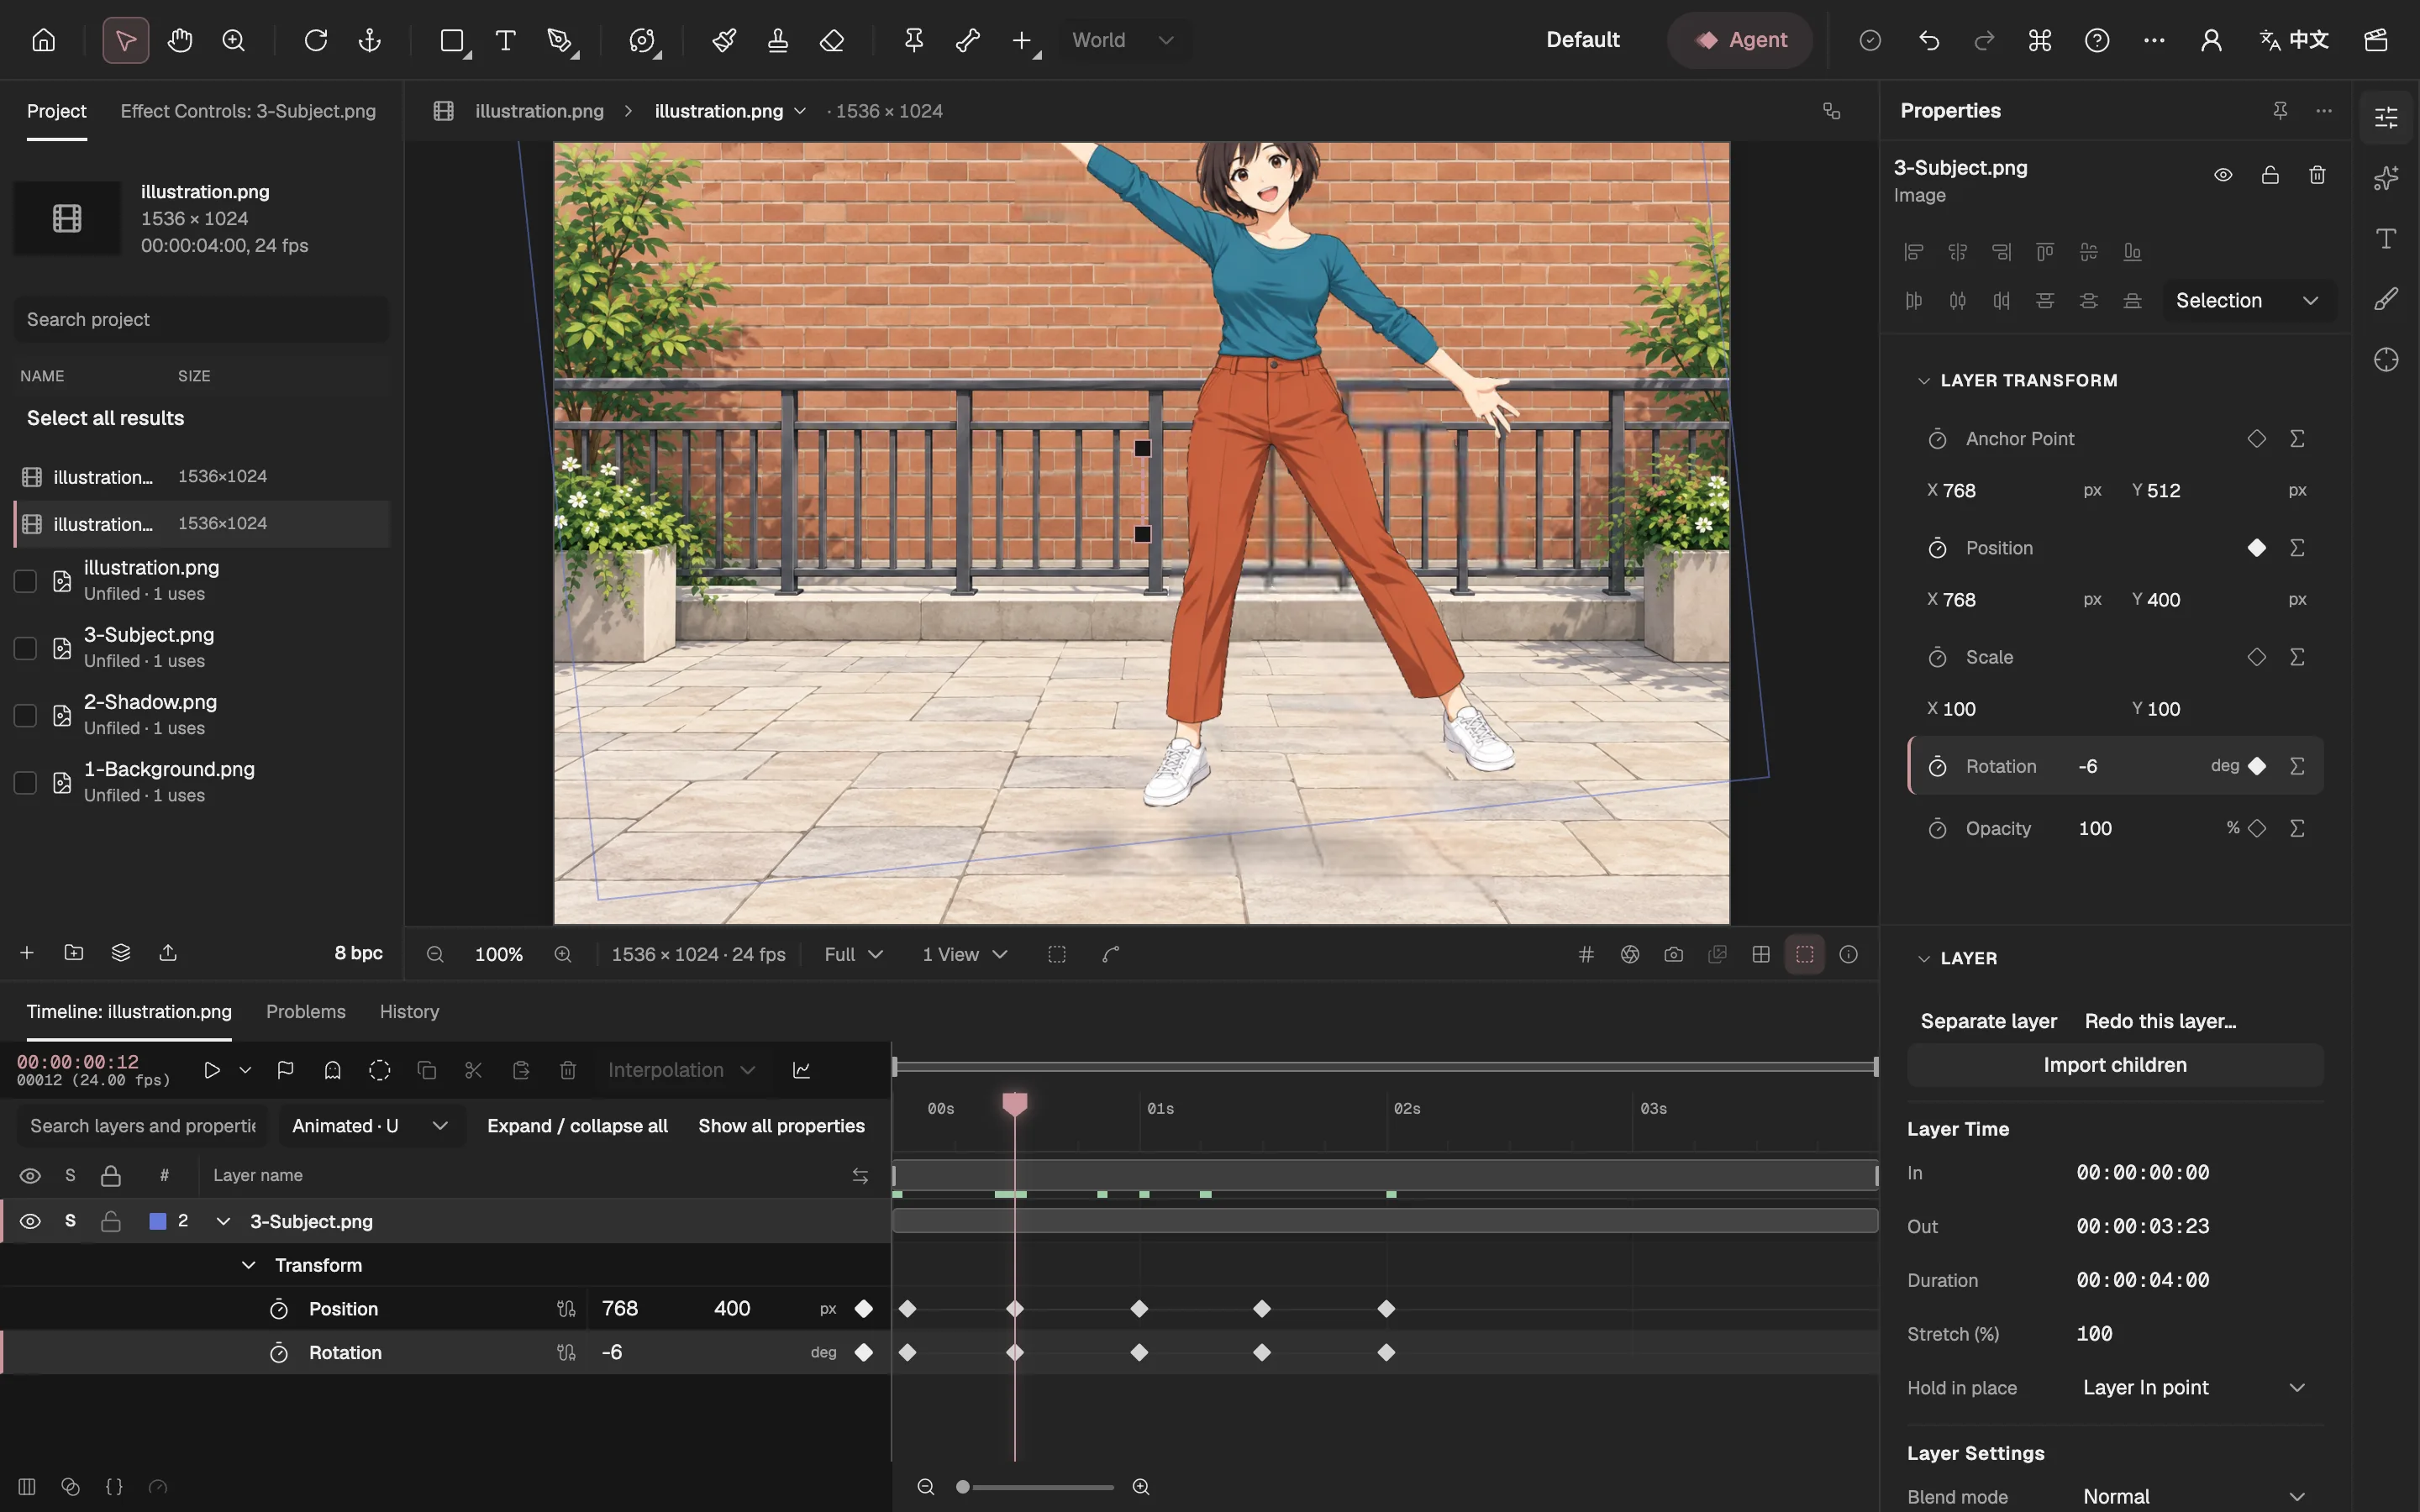Toggle Opacity keyframe diamond in Properties

pos(2257,828)
